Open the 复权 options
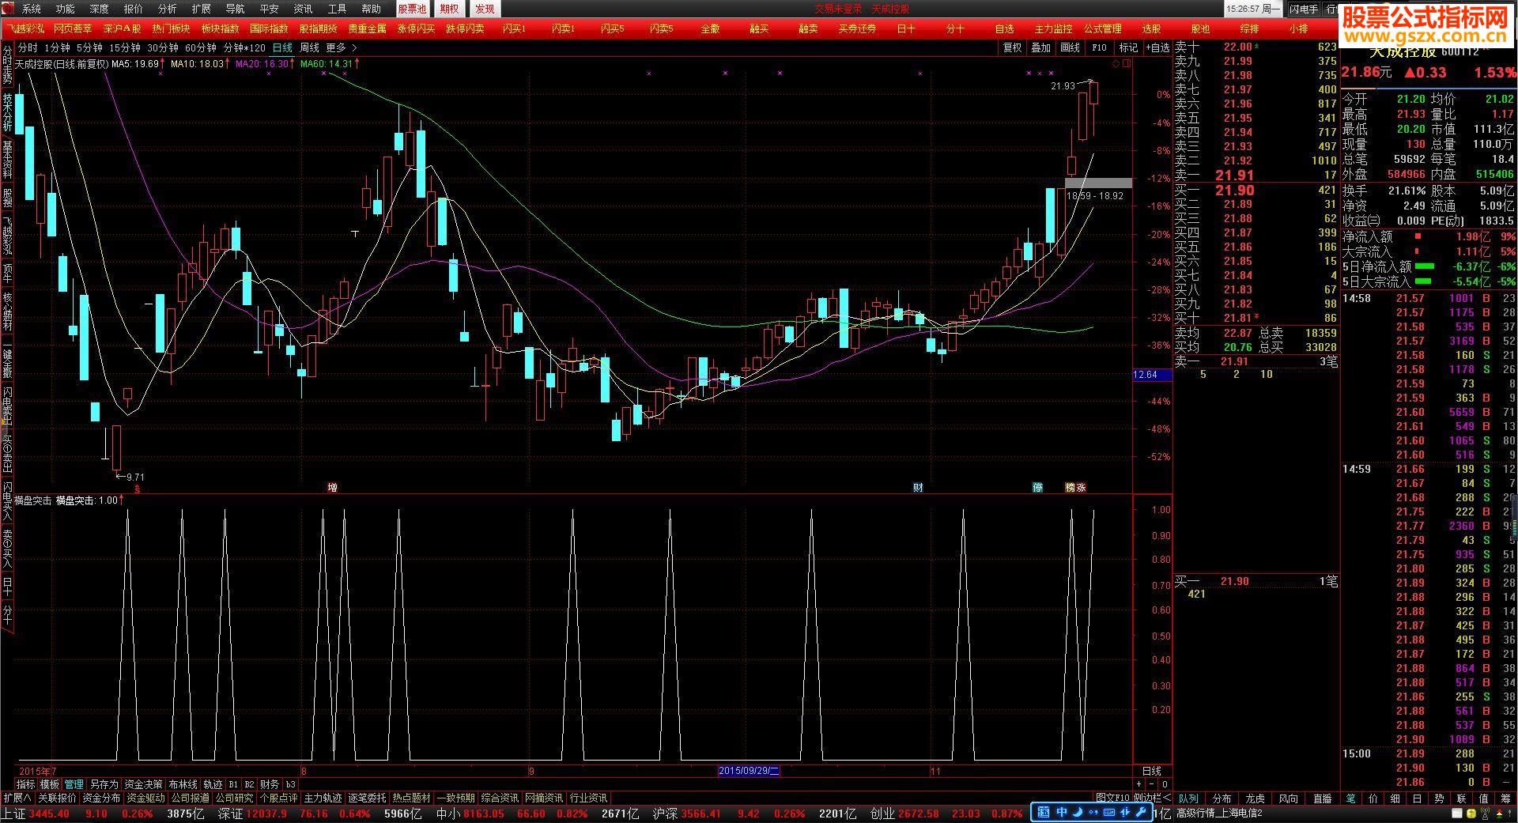Image resolution: width=1518 pixels, height=823 pixels. coord(1013,47)
